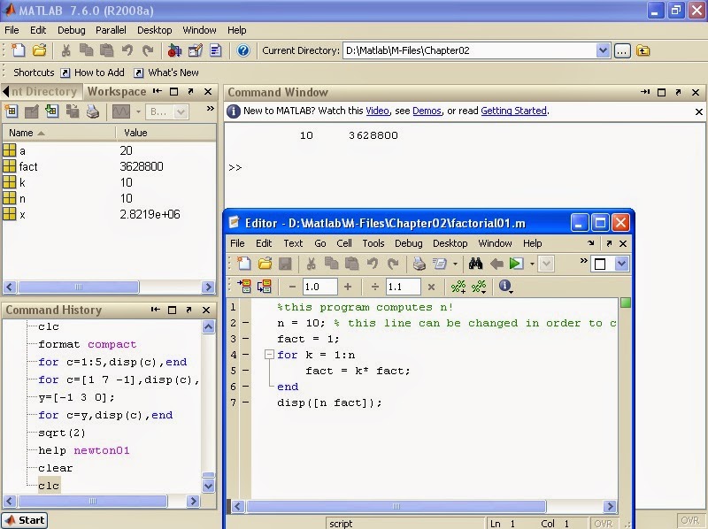
Task: Sort Workspace by Name column header
Action: pos(58,133)
